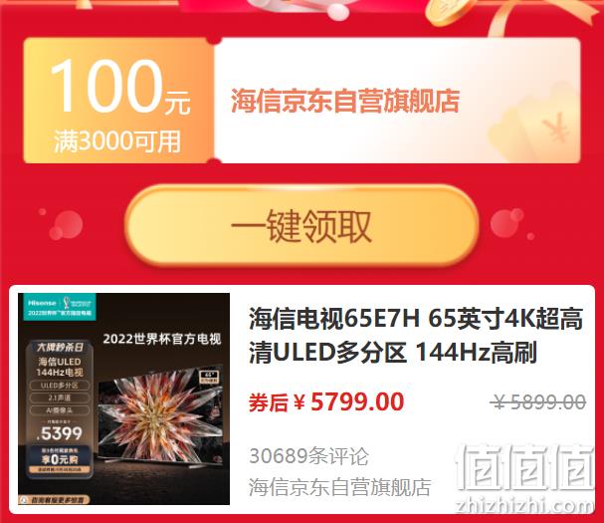
Task: Click the crossed-out ¥5899.00 original price
Action: pos(538,402)
